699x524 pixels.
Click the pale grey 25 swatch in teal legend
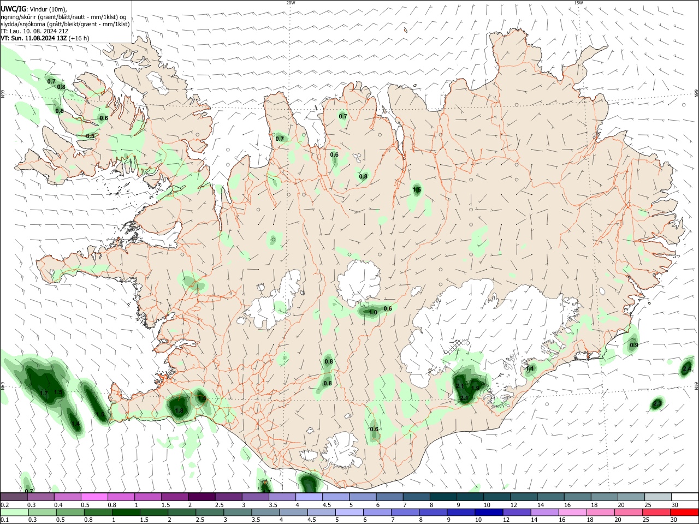click(x=658, y=497)
